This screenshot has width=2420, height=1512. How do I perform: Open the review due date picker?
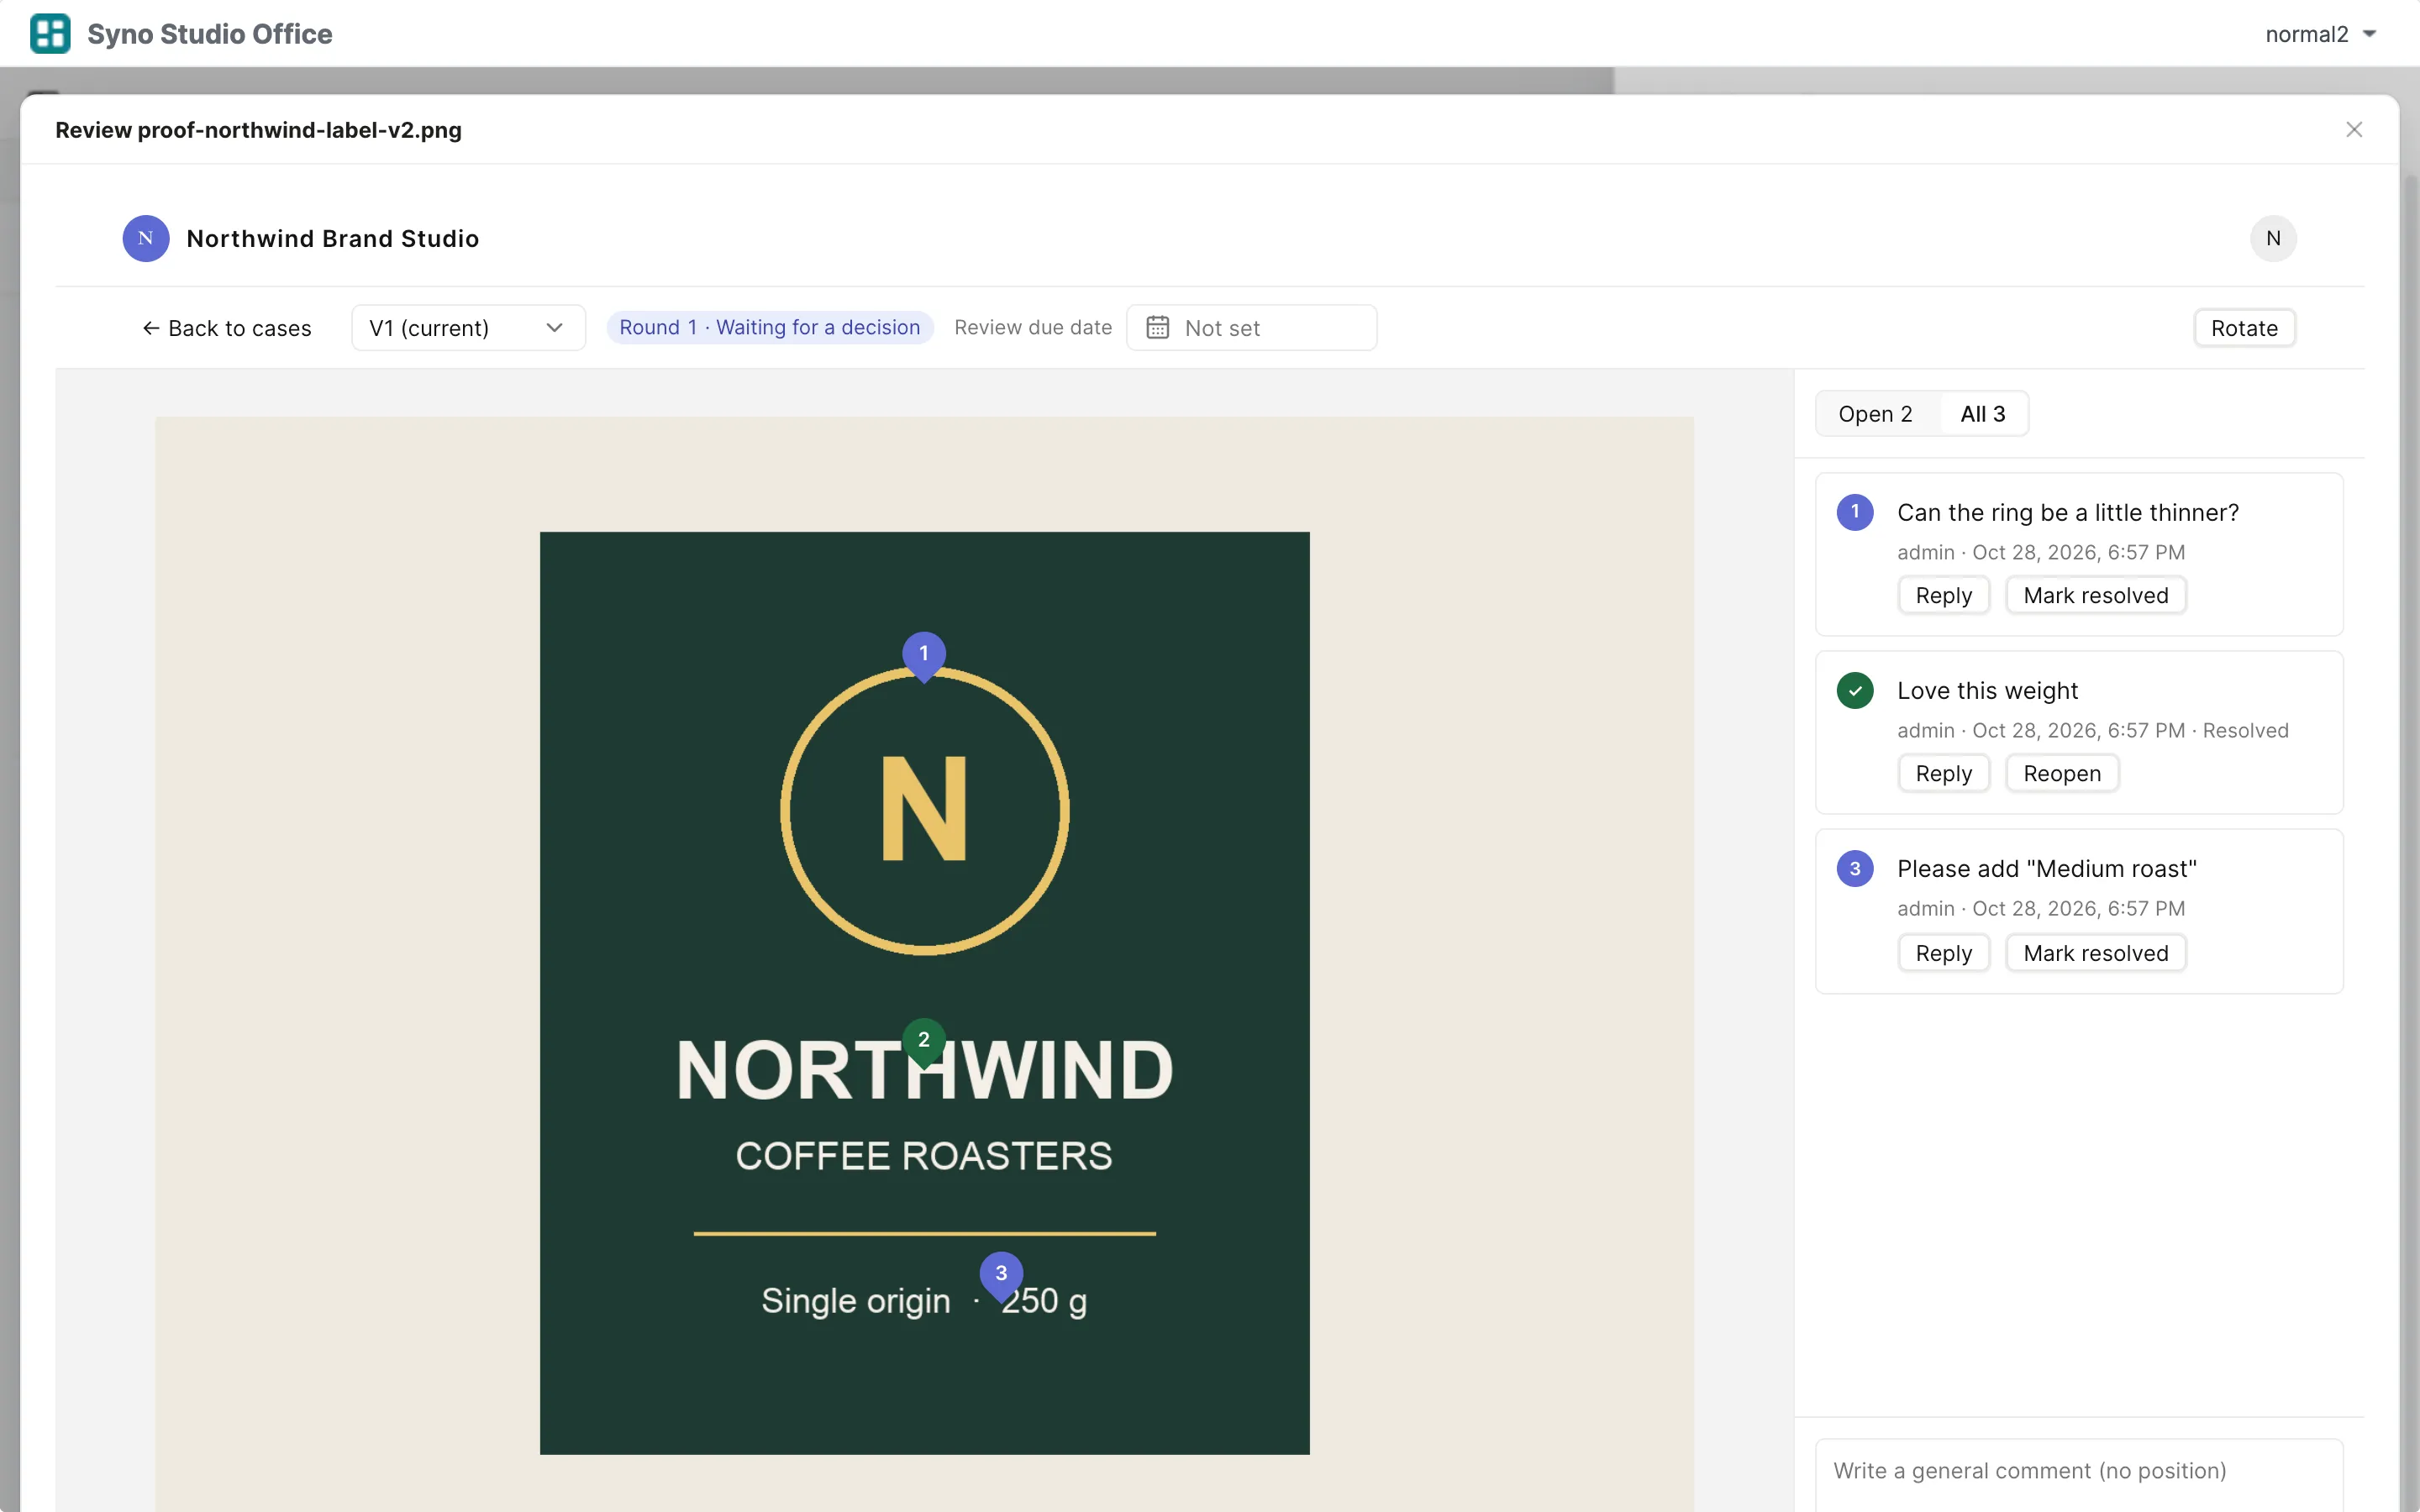[x=1251, y=328]
